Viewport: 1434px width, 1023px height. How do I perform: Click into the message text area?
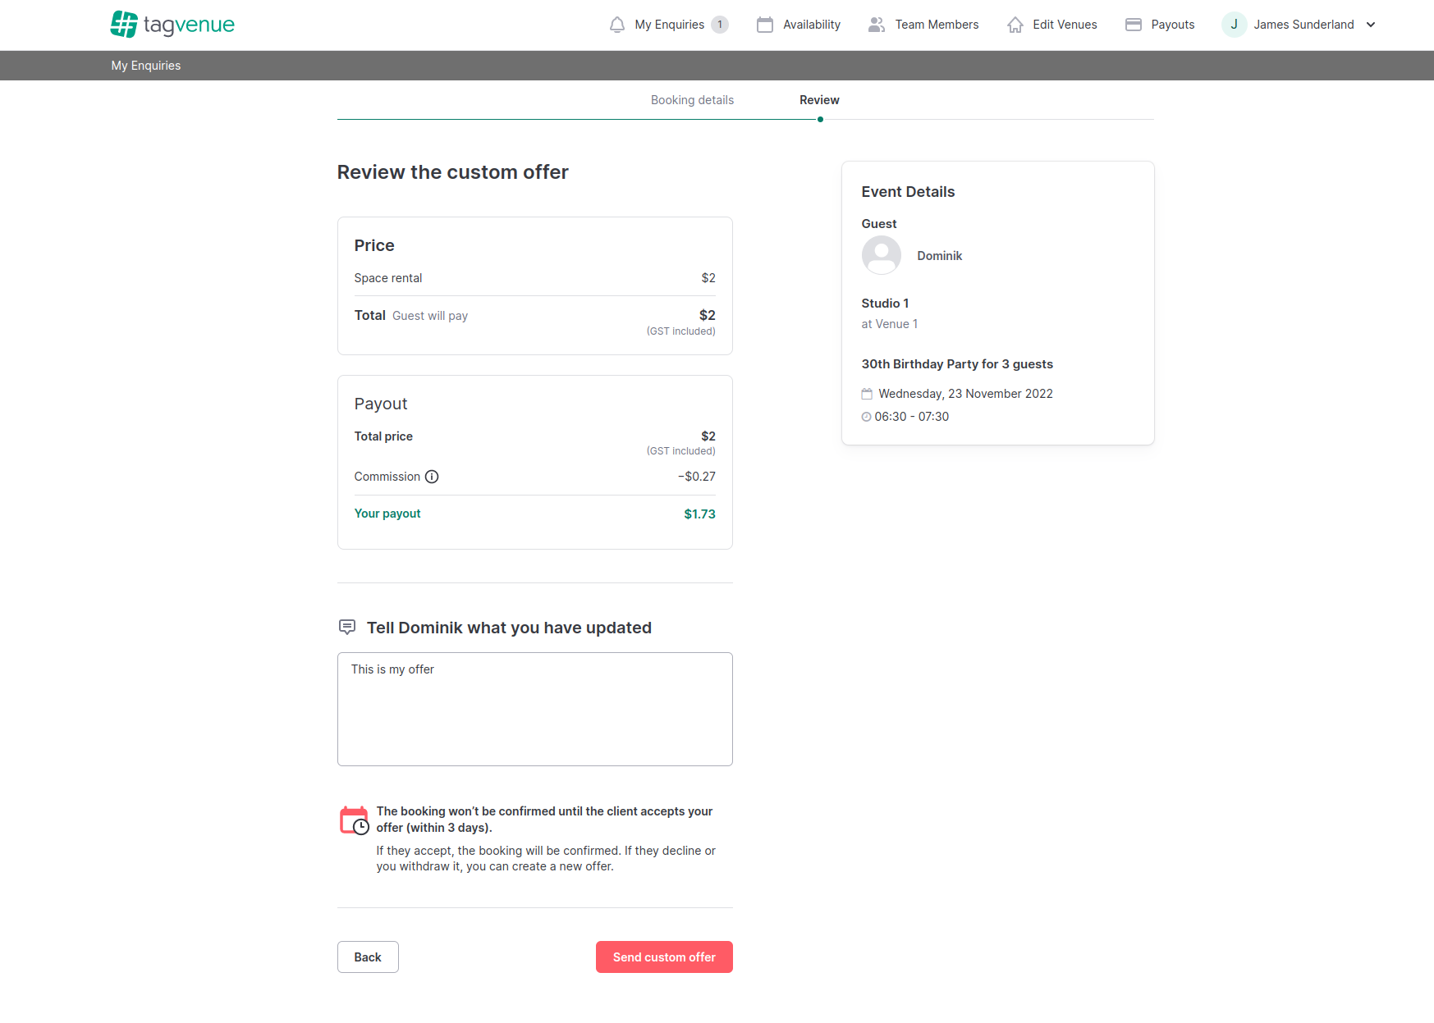535,710
